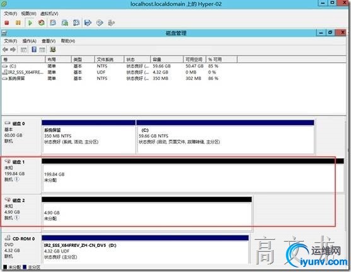Sort by the % 可用 column header
This screenshot has height=272, width=351.
click(x=221, y=59)
